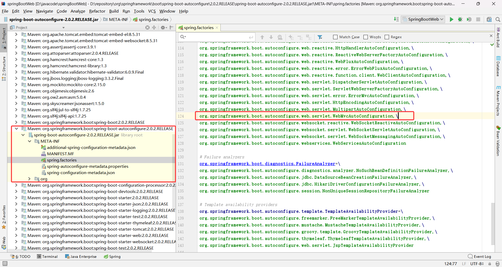Screen dimensions: 502x267
Task: Click the FailureAnalyzer link on line 131
Action: tap(267, 164)
